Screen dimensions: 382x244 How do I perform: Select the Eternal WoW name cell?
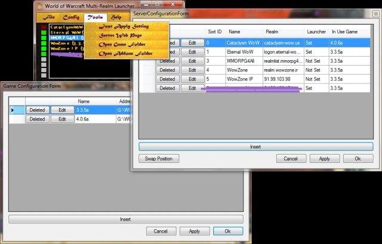click(x=244, y=52)
